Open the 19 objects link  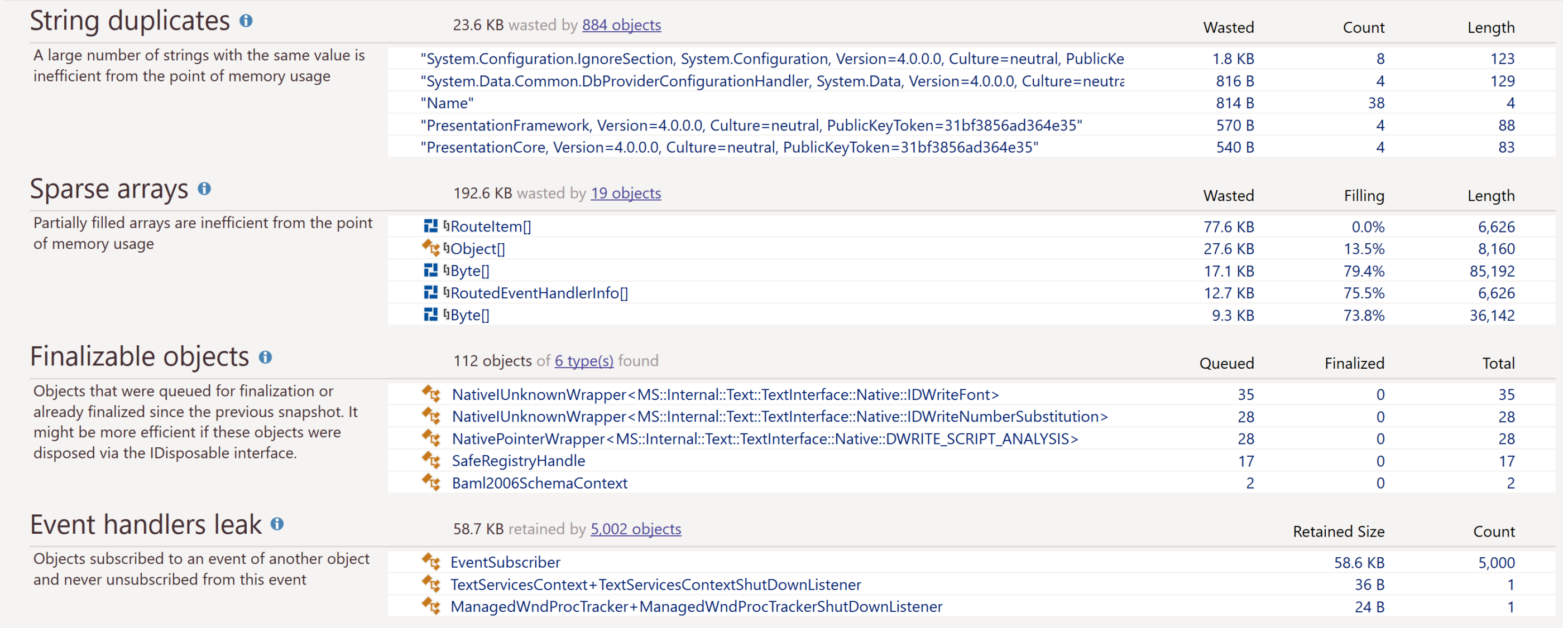[626, 193]
